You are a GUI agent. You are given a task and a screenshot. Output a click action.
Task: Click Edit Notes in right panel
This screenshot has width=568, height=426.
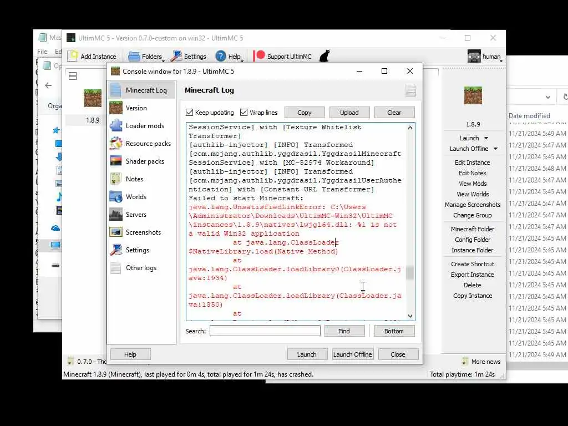473,173
